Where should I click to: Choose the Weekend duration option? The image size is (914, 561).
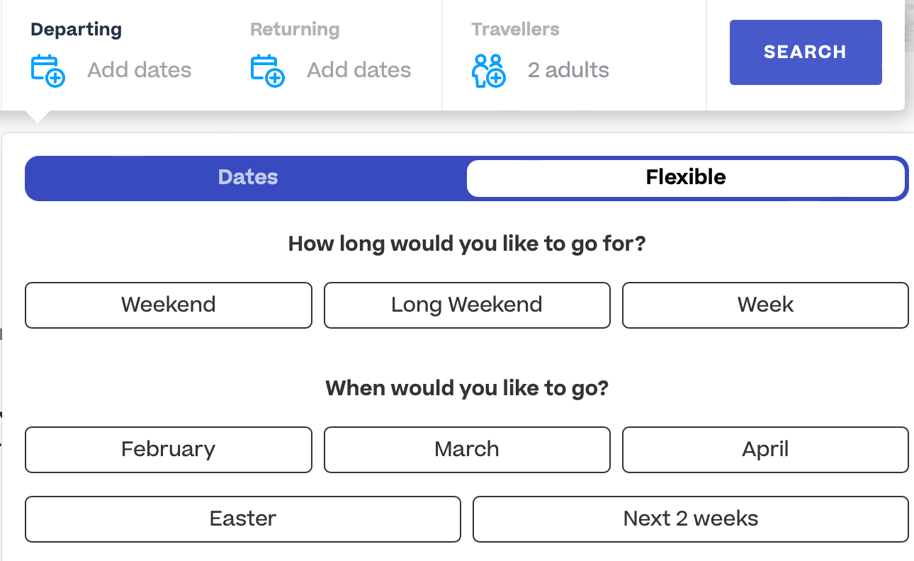point(168,305)
